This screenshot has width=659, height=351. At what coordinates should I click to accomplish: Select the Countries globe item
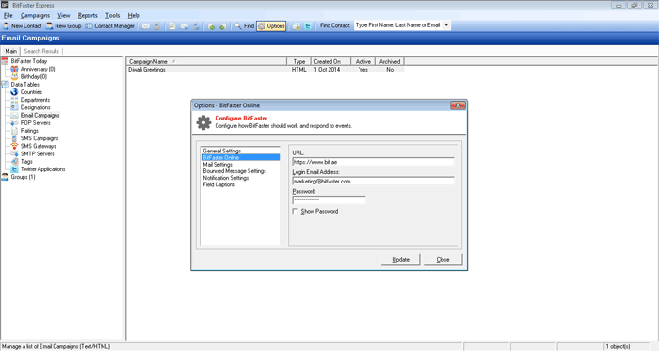click(31, 92)
